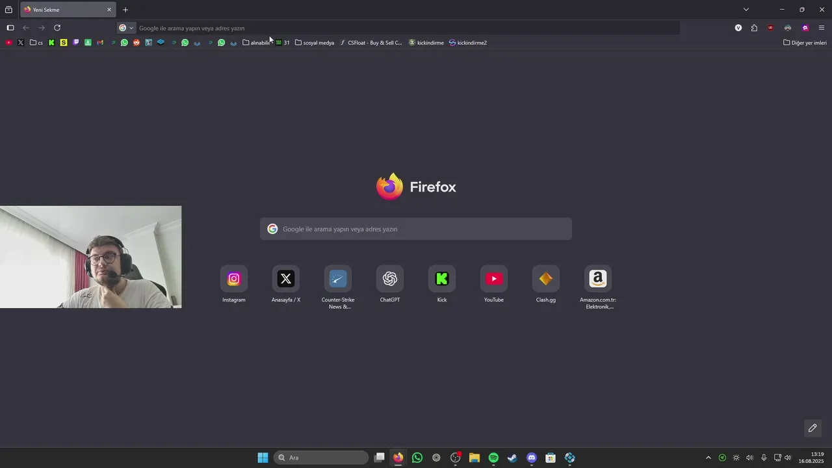Open Spotify from the taskbar
This screenshot has width=832, height=468.
tap(493, 458)
